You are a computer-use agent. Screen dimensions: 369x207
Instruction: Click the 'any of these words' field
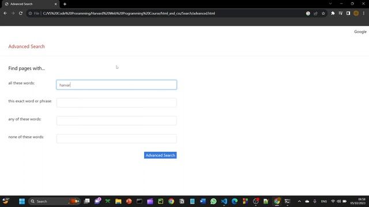116,121
